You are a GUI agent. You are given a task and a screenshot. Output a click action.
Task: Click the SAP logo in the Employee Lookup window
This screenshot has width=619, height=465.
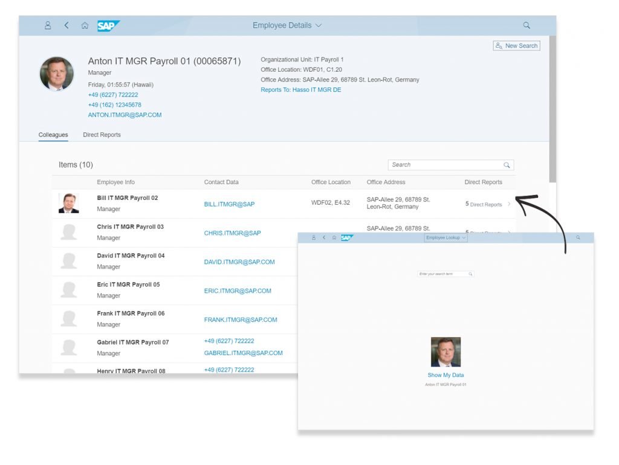pos(346,237)
